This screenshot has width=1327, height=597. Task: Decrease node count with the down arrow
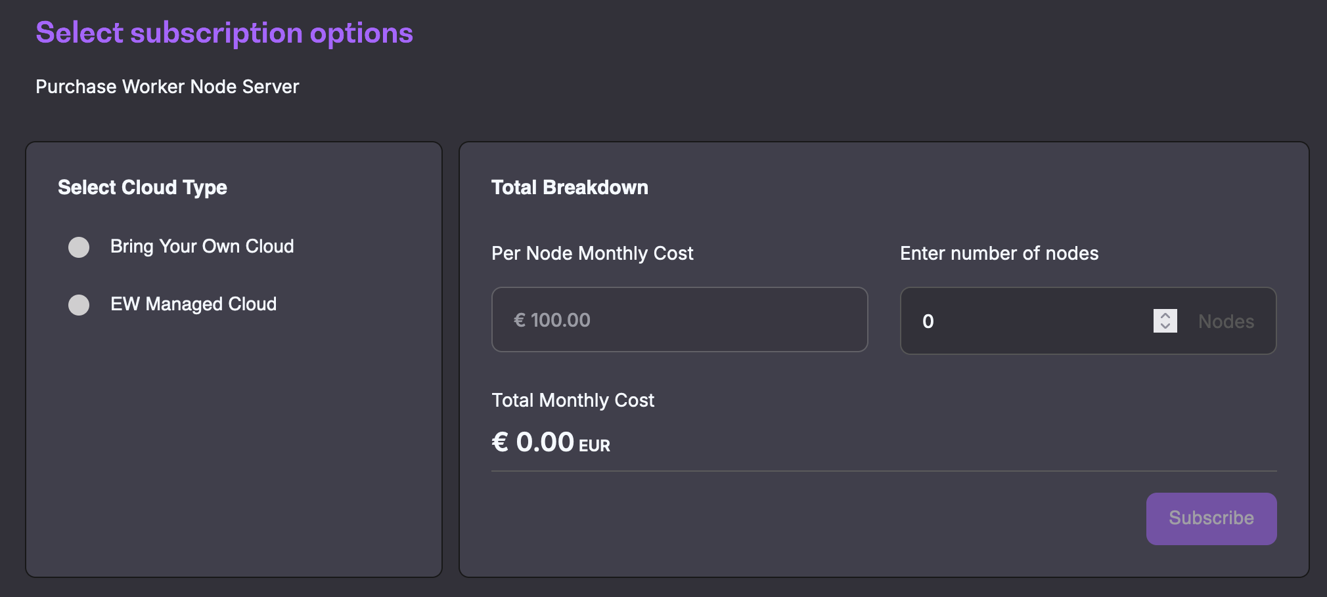(x=1165, y=326)
